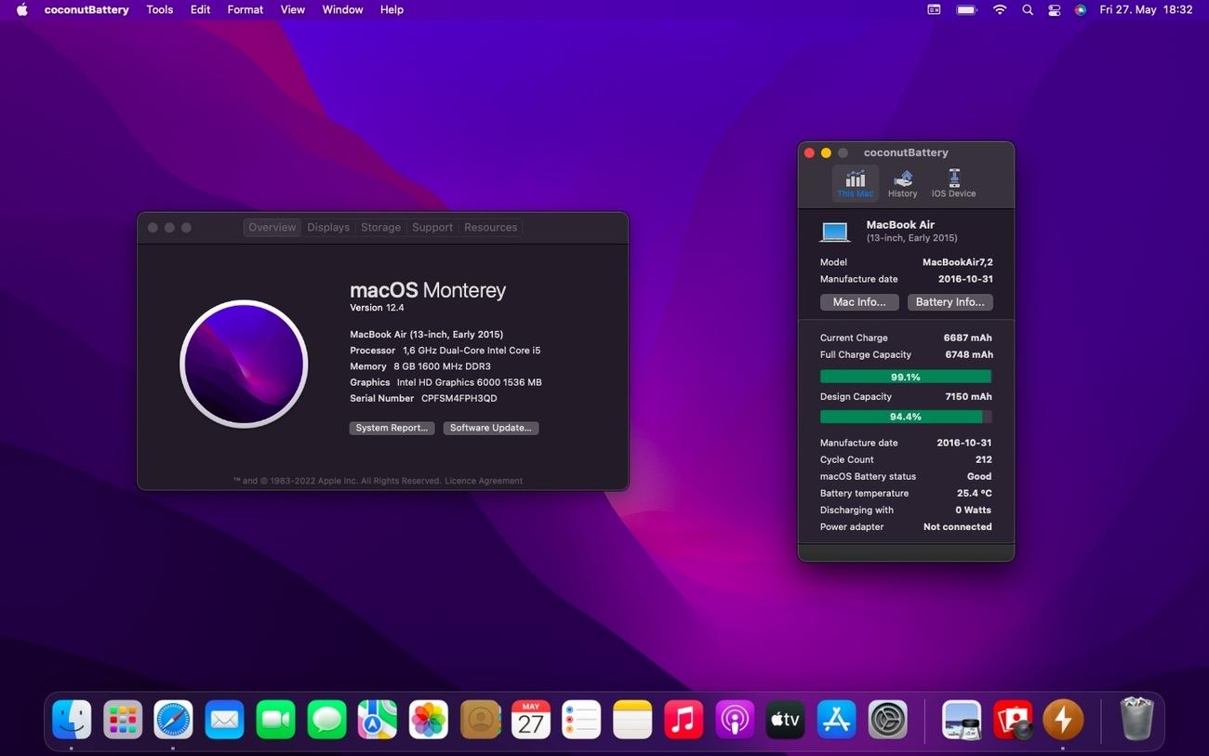Click the Software Update... button

[491, 428]
